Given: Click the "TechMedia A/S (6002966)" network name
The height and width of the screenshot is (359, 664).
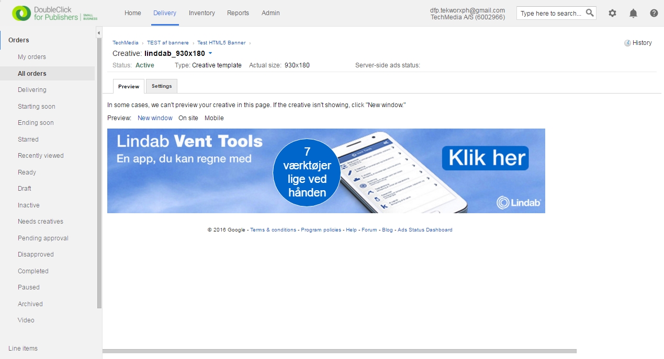Looking at the screenshot, I should coord(468,17).
